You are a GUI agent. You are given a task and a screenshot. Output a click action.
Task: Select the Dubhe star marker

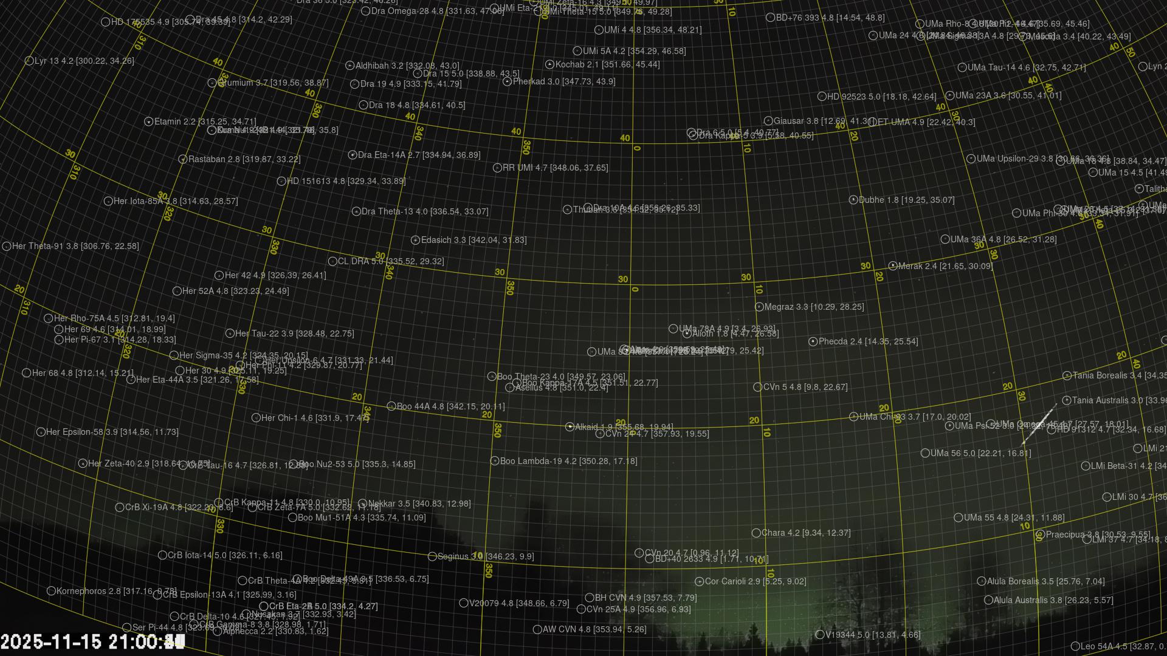[x=853, y=200]
